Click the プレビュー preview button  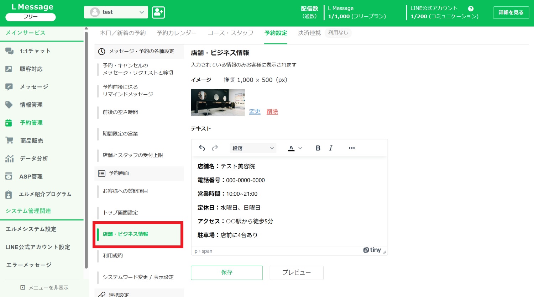point(297,272)
